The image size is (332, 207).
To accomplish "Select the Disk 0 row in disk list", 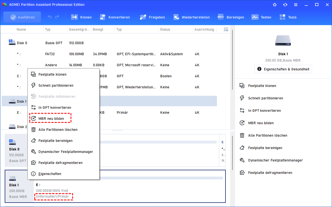I will pos(109,43).
